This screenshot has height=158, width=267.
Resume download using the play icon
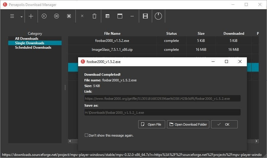point(44,16)
